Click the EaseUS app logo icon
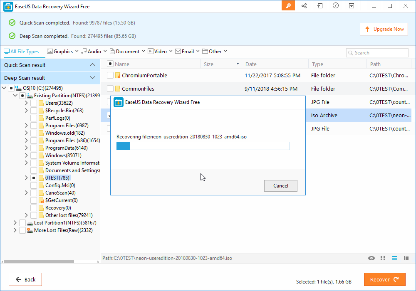 (8, 7)
